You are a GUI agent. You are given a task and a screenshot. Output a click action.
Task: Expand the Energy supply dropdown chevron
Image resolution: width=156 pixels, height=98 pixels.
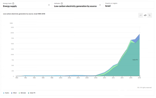(49, 5)
